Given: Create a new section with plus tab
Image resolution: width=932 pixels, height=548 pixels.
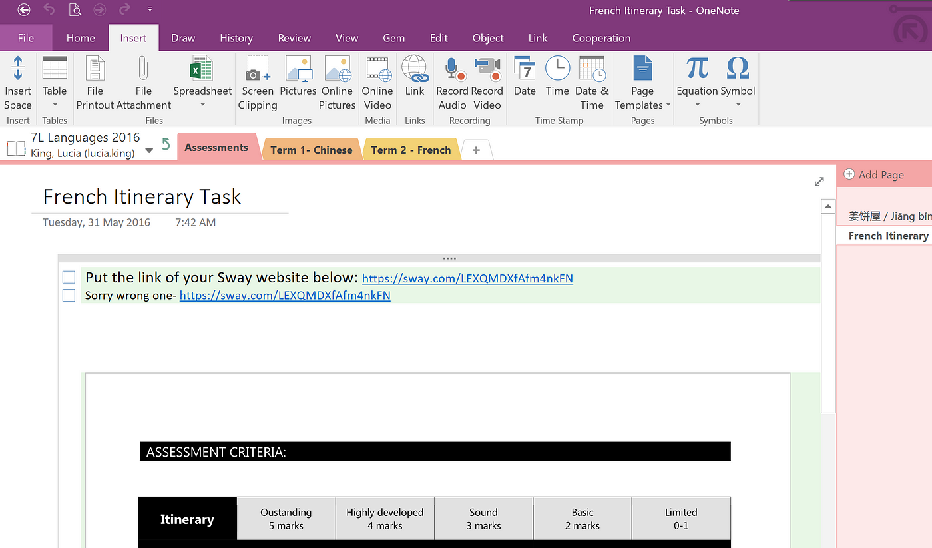Looking at the screenshot, I should [476, 150].
